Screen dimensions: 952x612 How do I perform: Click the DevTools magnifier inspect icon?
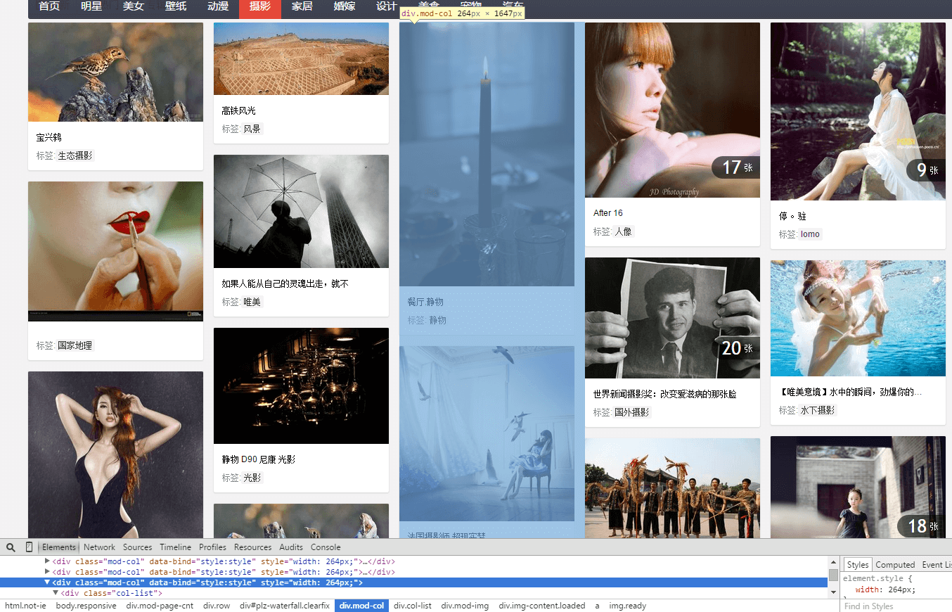click(11, 547)
